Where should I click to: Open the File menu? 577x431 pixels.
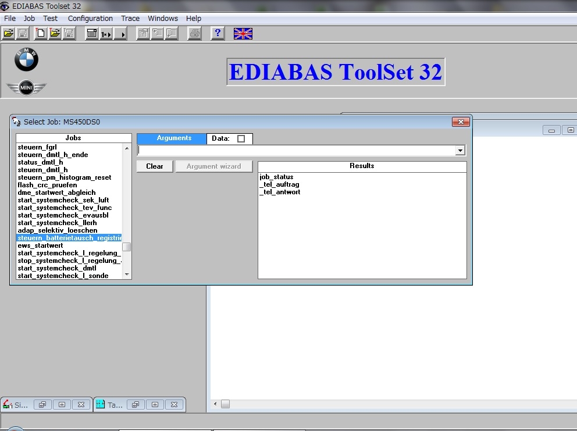coord(9,19)
